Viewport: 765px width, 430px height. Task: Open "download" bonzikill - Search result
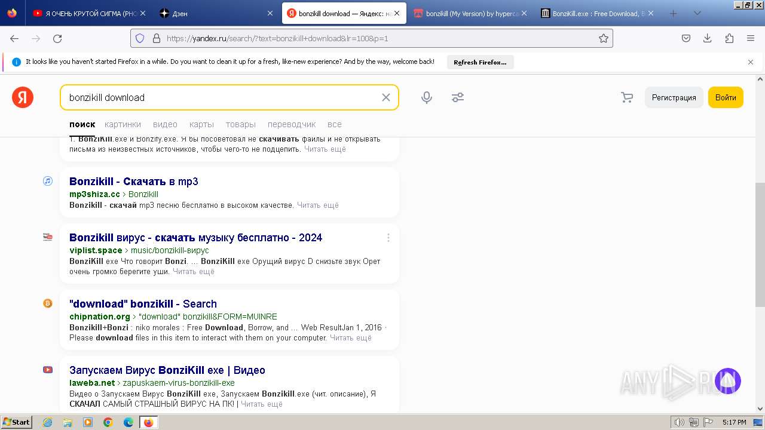click(x=143, y=304)
